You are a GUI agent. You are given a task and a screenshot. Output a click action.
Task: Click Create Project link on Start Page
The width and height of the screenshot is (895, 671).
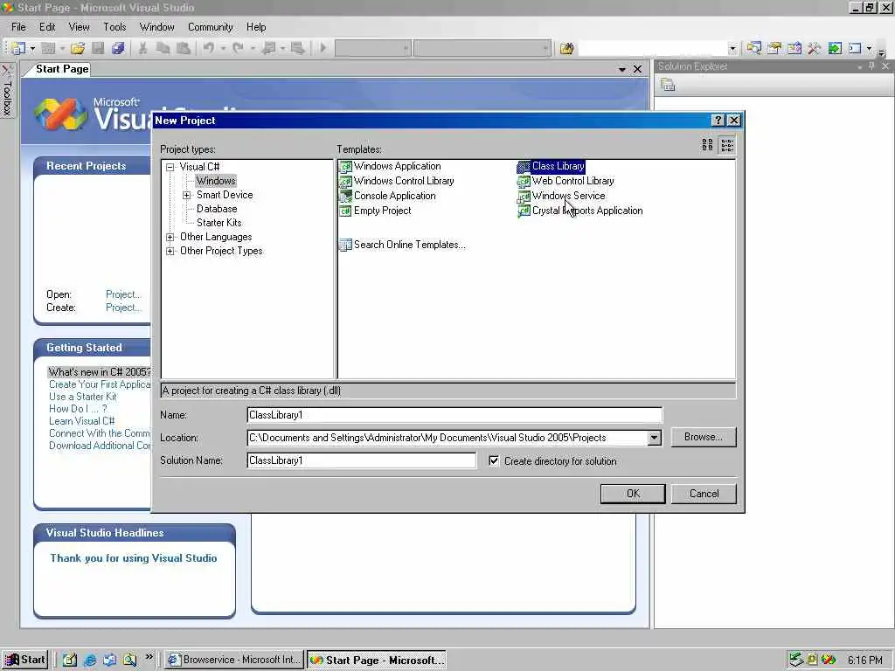[123, 308]
